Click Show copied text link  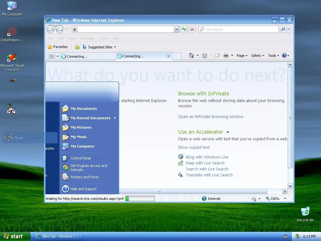194,147
